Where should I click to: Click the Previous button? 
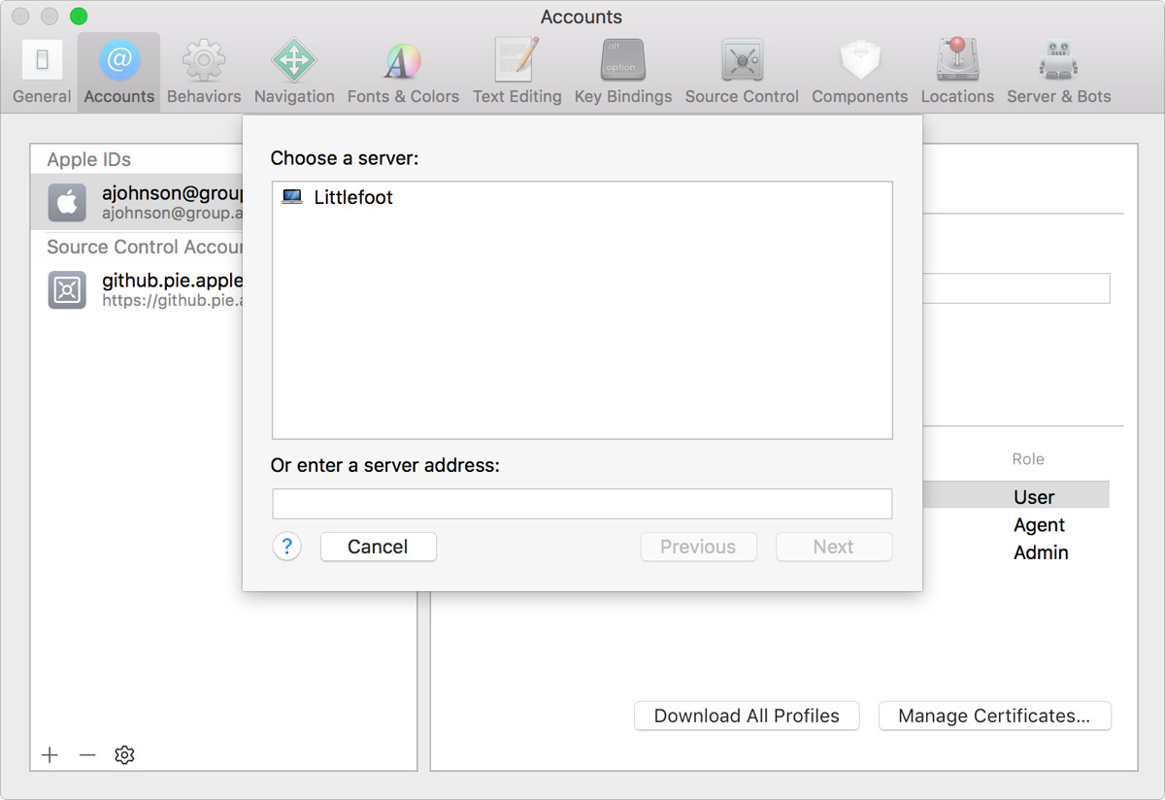pos(698,547)
